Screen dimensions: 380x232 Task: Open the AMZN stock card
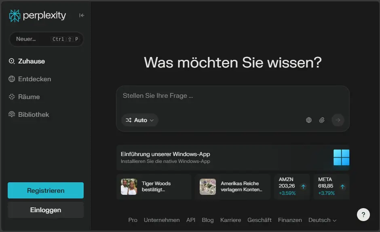(x=292, y=187)
